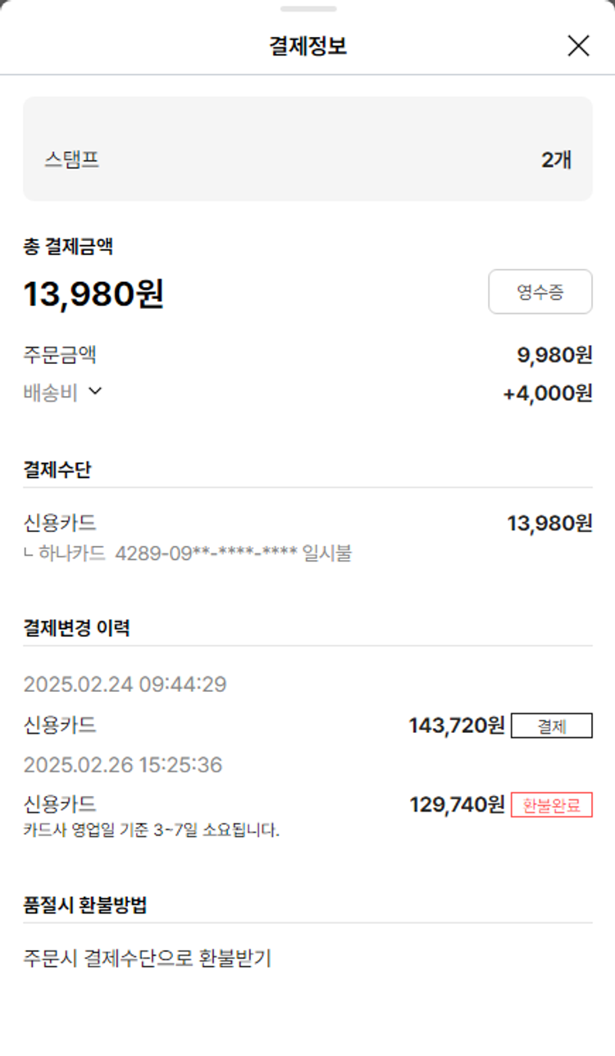The height and width of the screenshot is (1056, 615).
Task: Close the 결제정보 sheet with X
Action: 578,46
